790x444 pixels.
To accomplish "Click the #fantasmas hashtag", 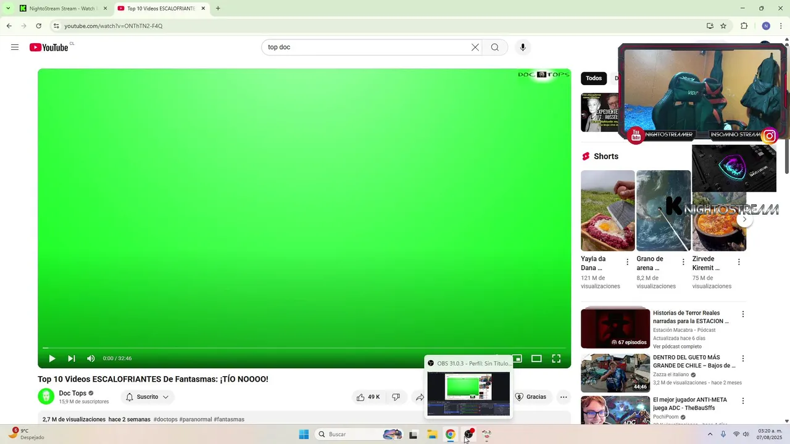I will 229,419.
